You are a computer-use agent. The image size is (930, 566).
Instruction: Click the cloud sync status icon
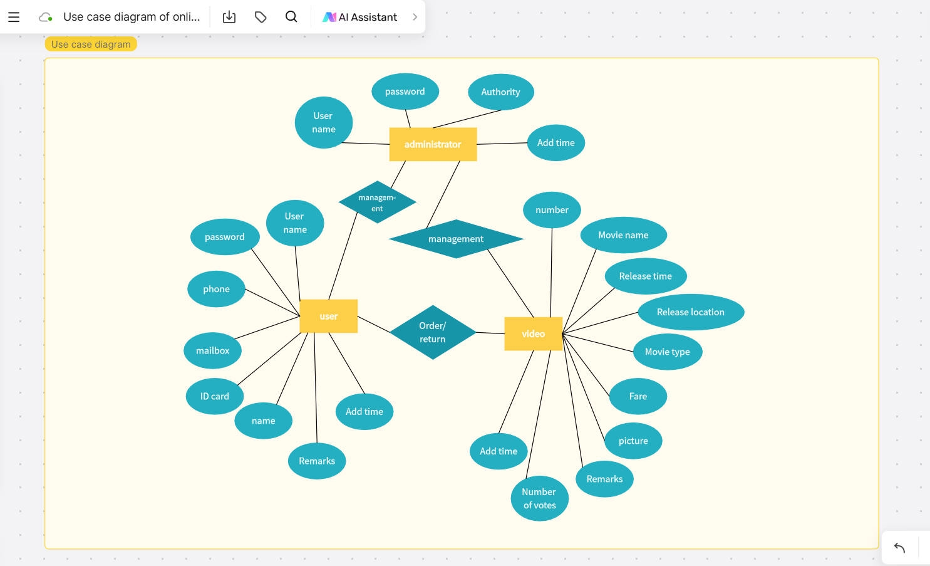(46, 17)
